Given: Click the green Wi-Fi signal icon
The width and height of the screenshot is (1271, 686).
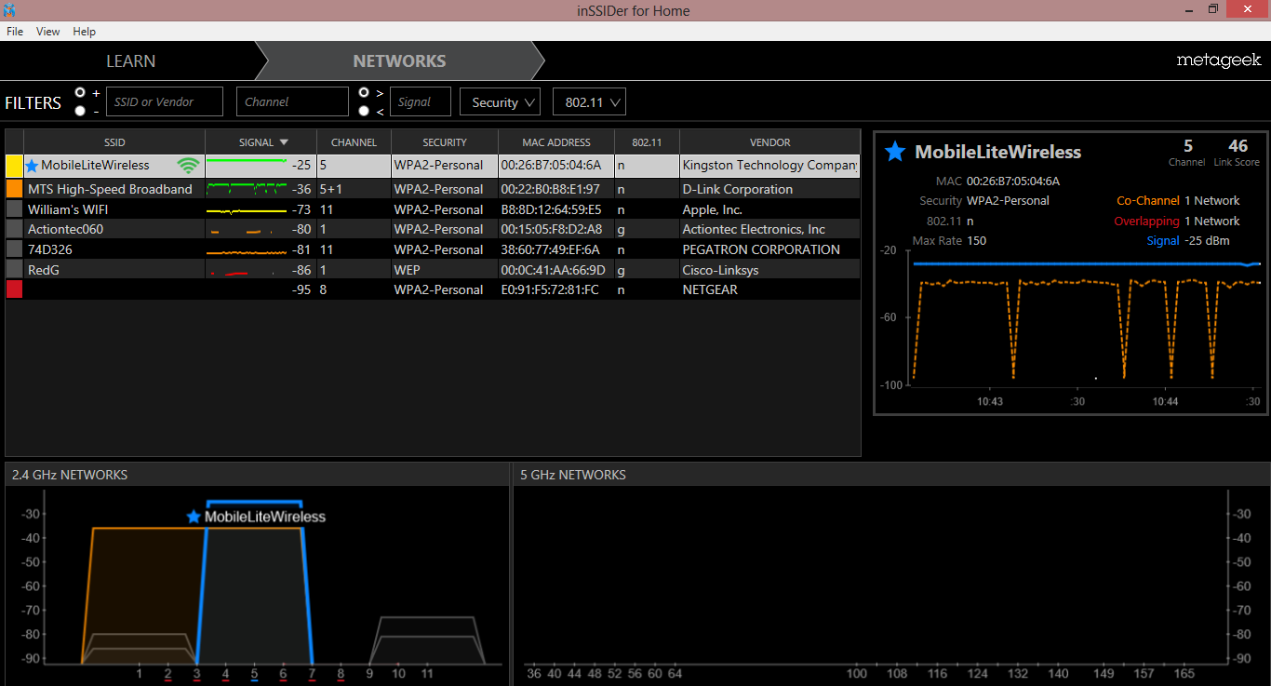Looking at the screenshot, I should (189, 166).
